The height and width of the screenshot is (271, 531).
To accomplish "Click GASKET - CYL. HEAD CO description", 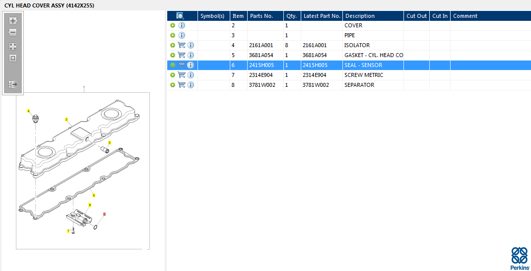I will pyautogui.click(x=374, y=55).
